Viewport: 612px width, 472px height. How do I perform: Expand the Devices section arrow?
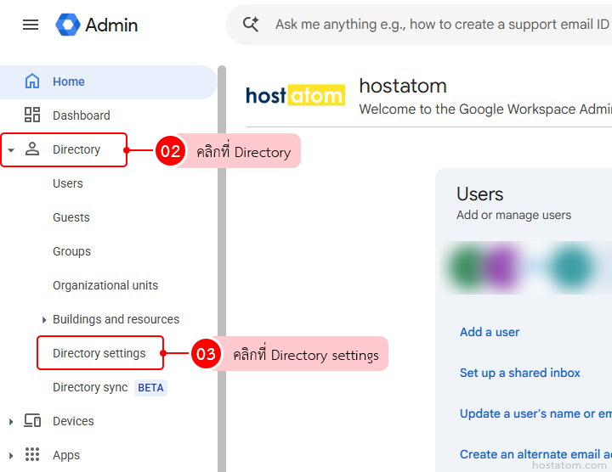click(x=11, y=422)
